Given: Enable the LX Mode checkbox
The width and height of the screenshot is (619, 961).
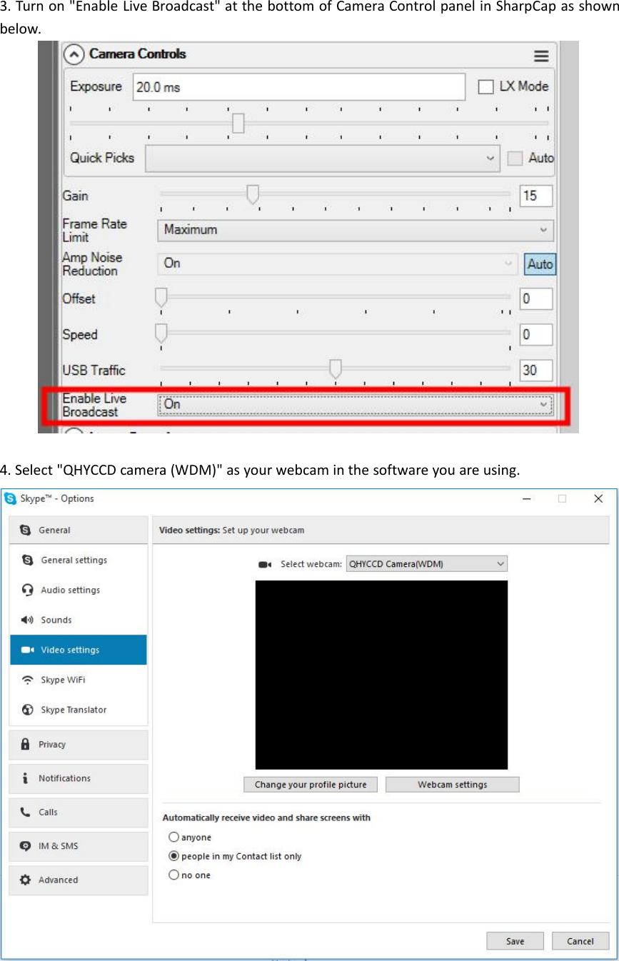Looking at the screenshot, I should pos(485,86).
